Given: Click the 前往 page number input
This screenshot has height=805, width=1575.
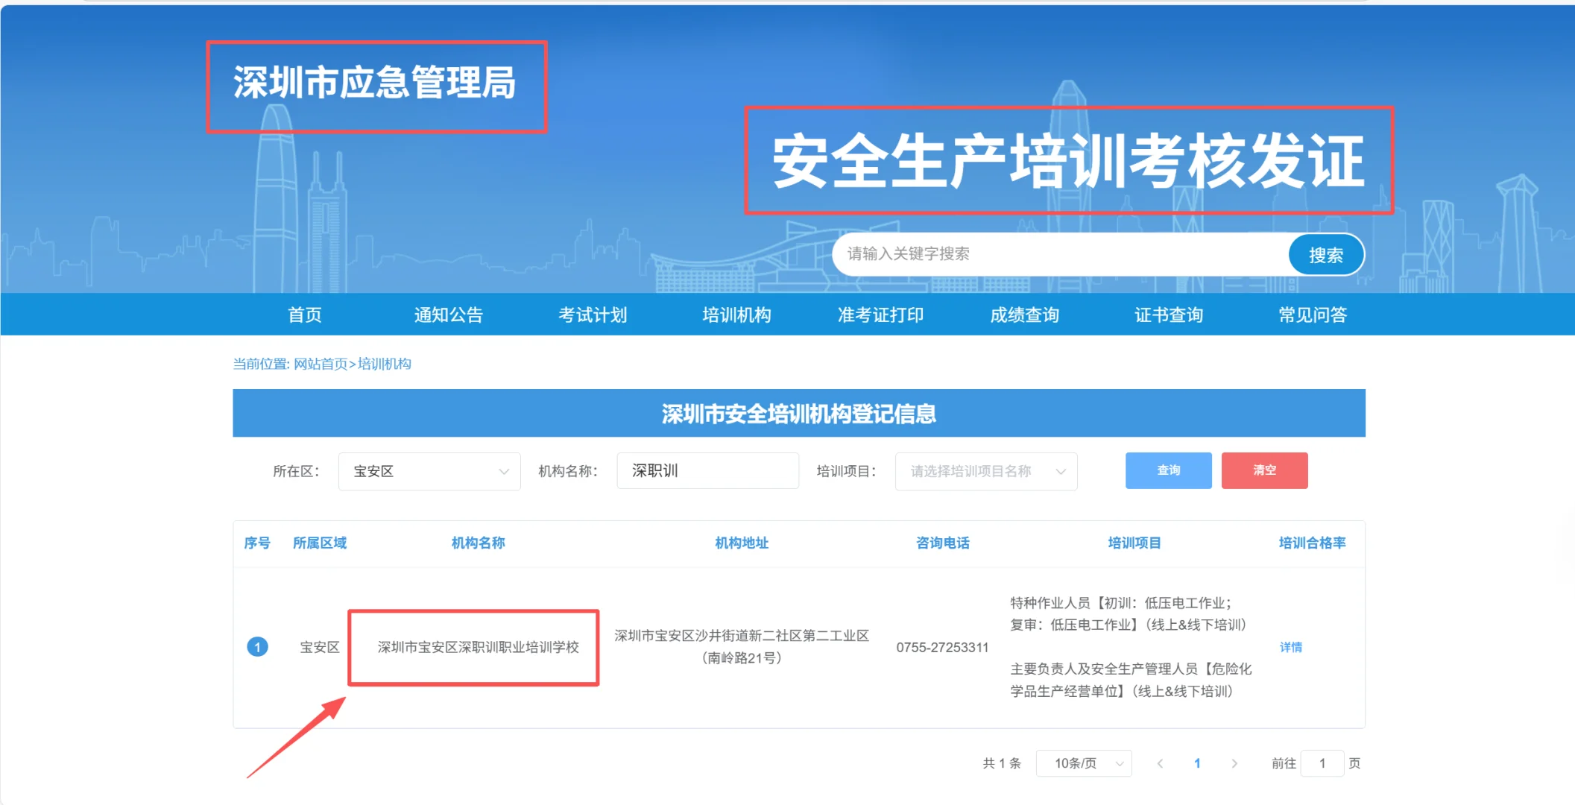Looking at the screenshot, I should pos(1322,763).
